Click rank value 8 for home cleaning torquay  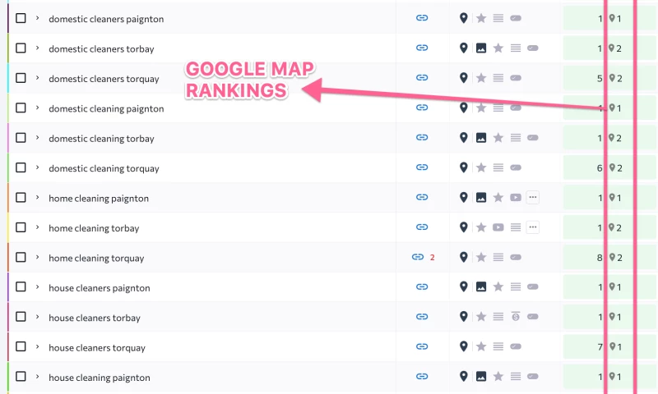point(600,258)
